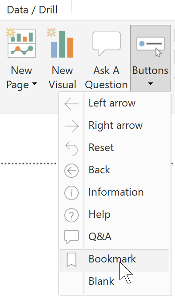175x303 pixels.
Task: Click the Information circle icon
Action: tap(72, 192)
